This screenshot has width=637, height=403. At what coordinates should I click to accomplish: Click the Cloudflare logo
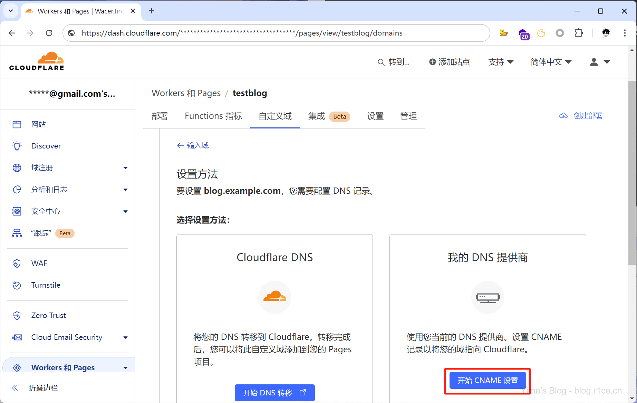[37, 61]
